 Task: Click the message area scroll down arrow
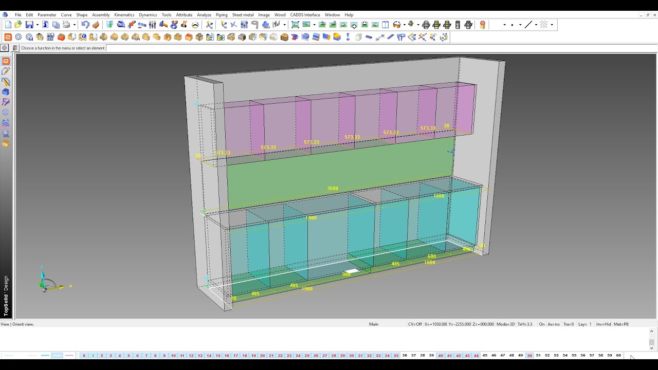pos(652,348)
